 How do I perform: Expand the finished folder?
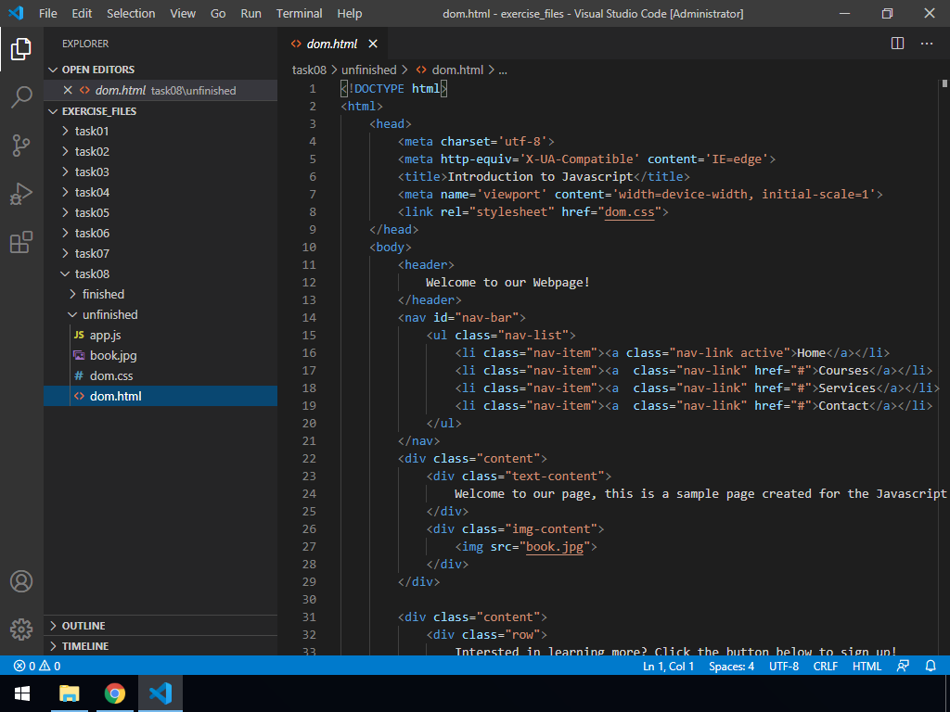103,294
